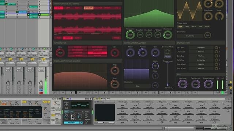This screenshot has width=234, height=131.
Task: Adjust the envelope Width knob
Action: point(155,65)
